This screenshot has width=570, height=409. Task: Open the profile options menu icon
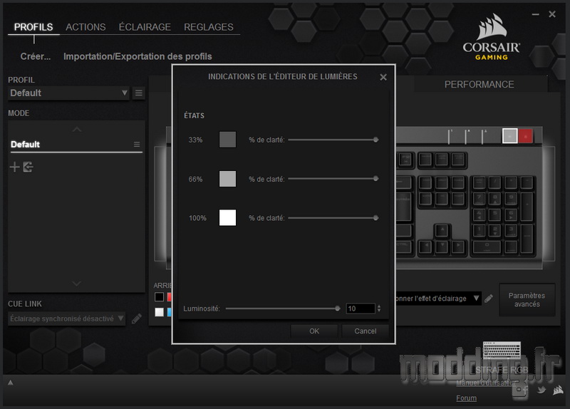(x=138, y=93)
